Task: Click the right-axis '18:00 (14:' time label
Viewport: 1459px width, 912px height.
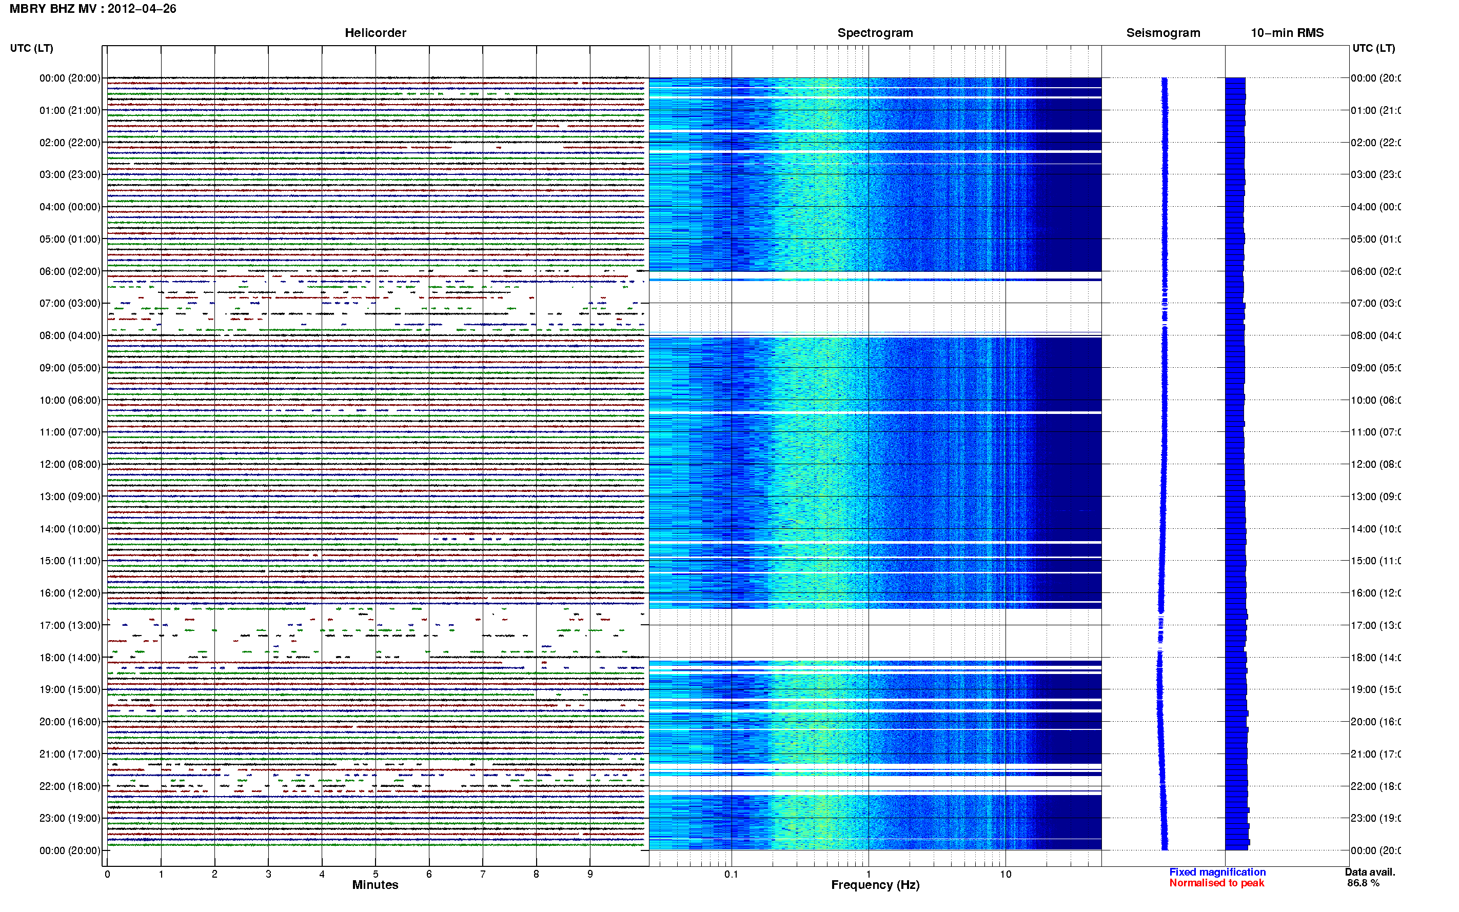Action: [1376, 658]
